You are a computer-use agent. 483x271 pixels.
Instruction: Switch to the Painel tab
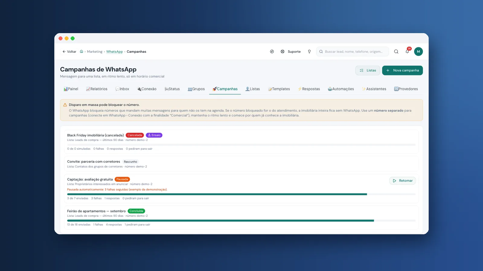pos(71,89)
